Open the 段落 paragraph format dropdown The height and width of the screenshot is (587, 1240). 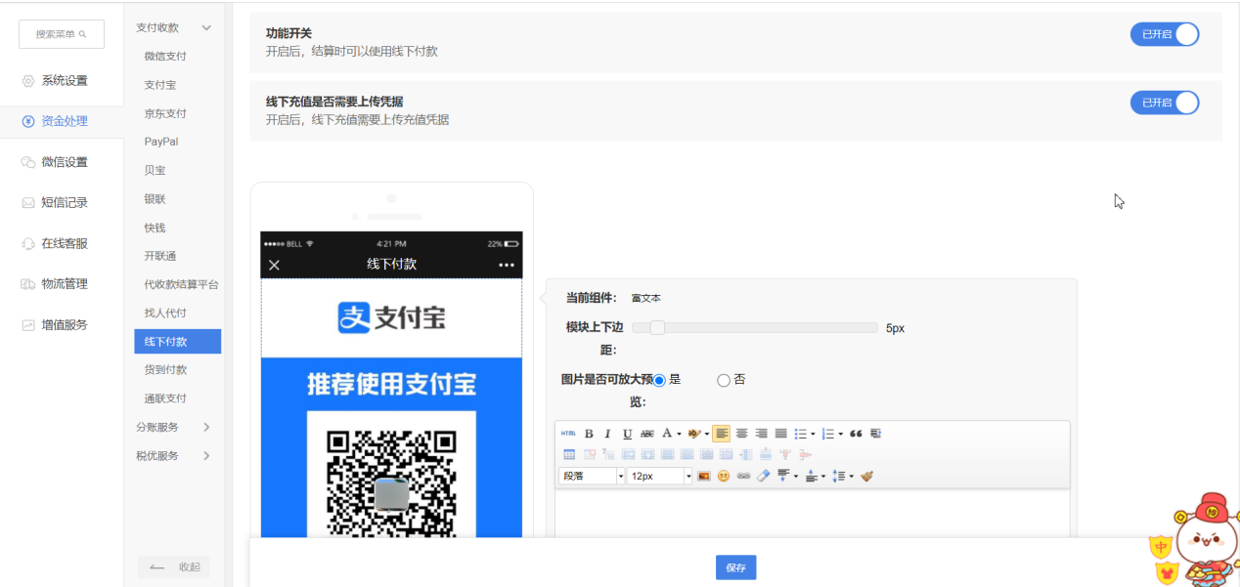pyautogui.click(x=592, y=477)
